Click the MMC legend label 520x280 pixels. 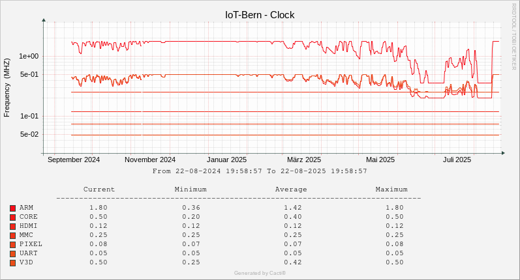click(x=26, y=235)
